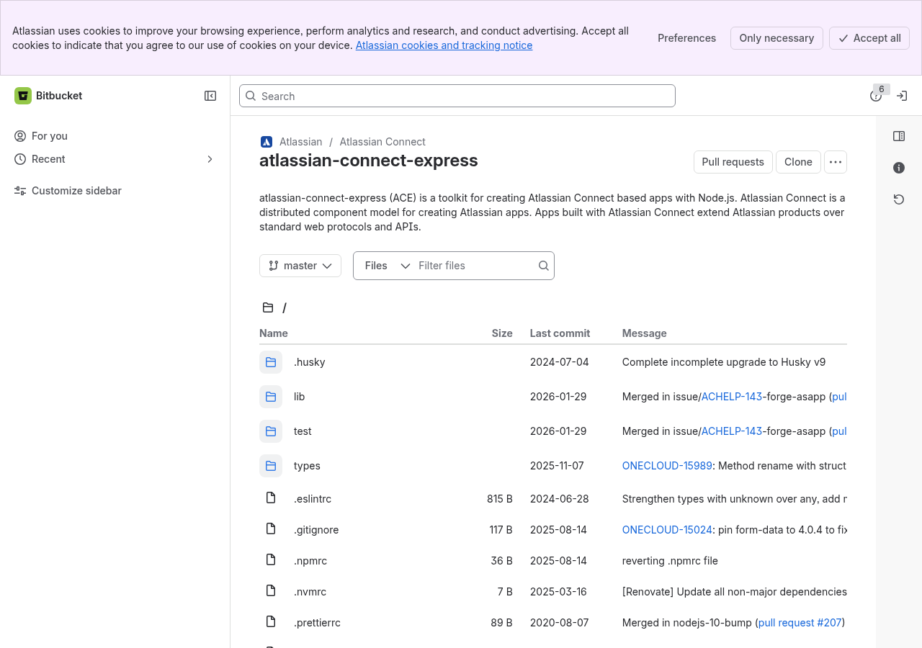This screenshot has height=648, width=922.
Task: Click the Pull requests button
Action: [x=733, y=162]
